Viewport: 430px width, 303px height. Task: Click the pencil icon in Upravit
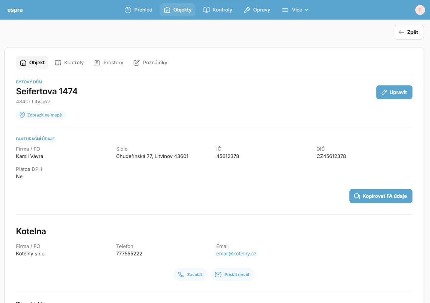384,92
